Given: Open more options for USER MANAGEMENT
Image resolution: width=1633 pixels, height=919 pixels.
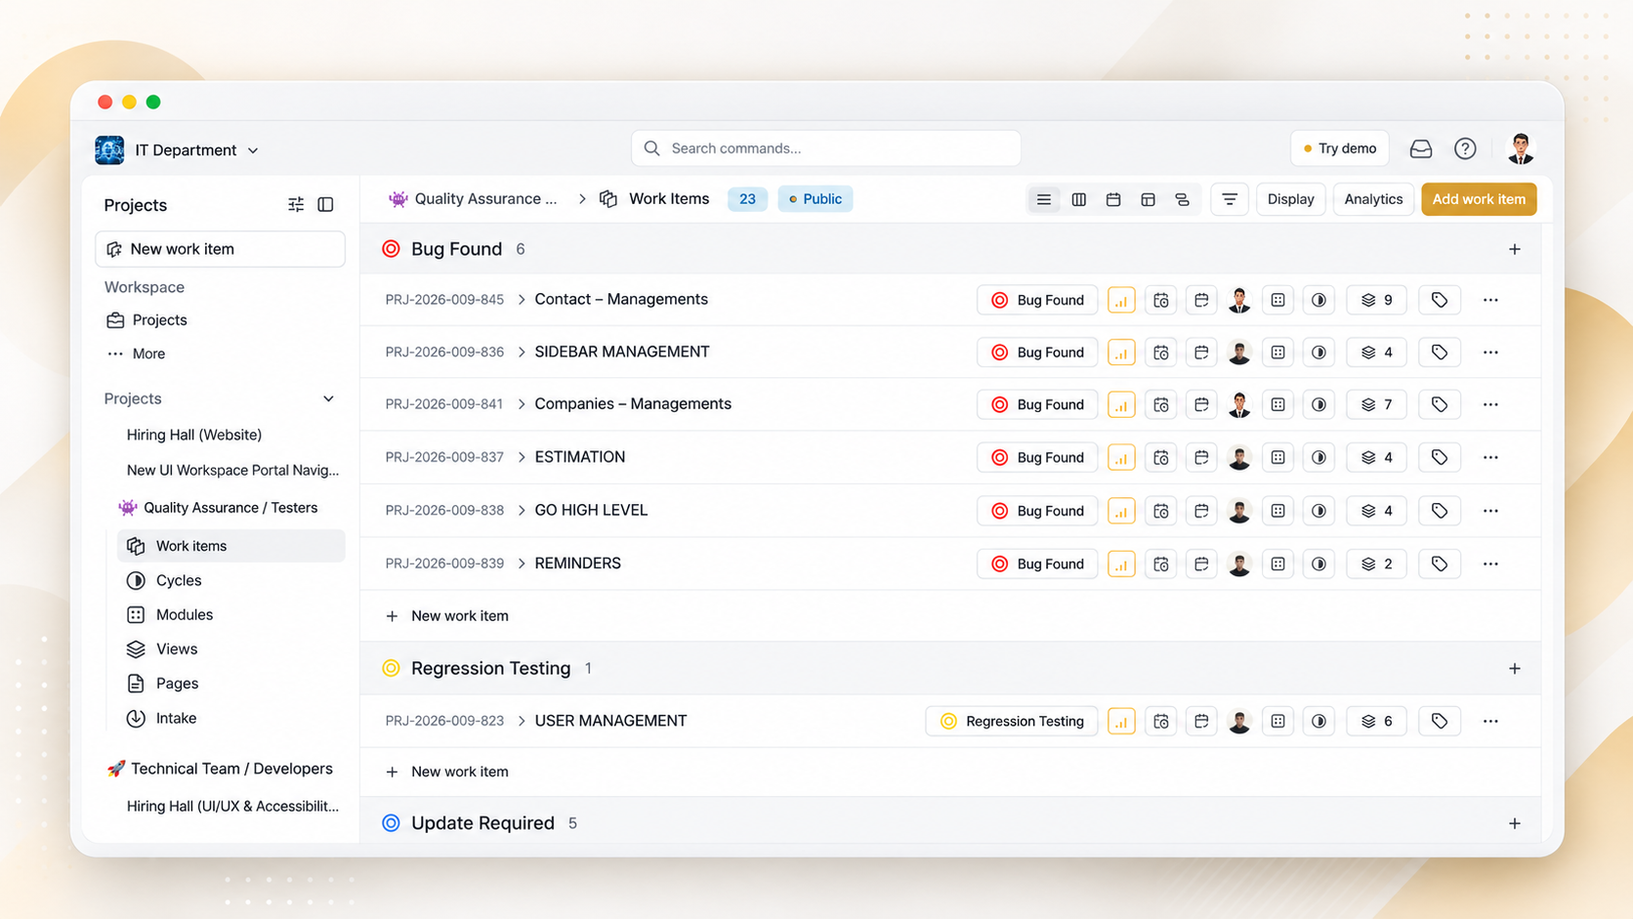Looking at the screenshot, I should point(1490,721).
